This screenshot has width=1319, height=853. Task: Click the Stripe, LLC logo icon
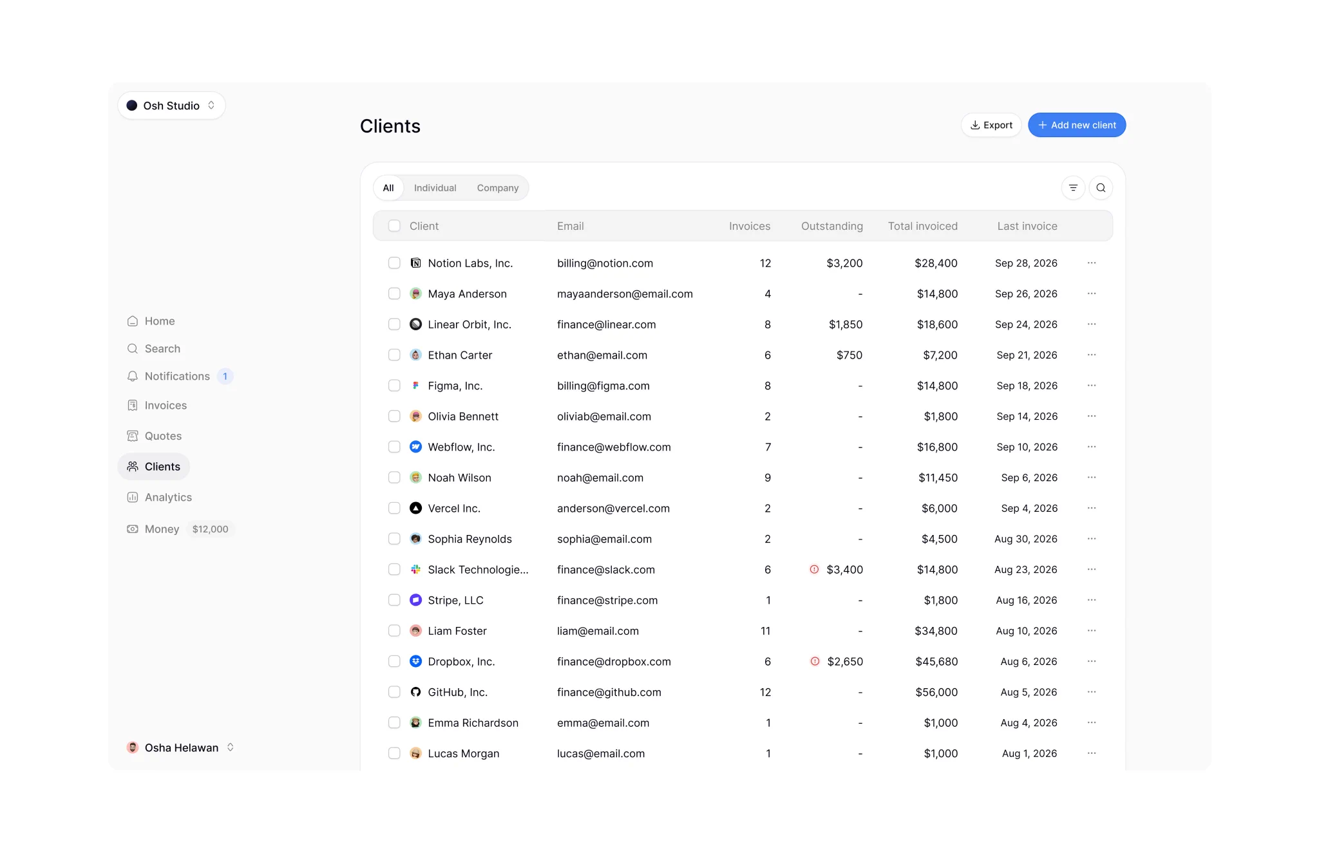415,600
